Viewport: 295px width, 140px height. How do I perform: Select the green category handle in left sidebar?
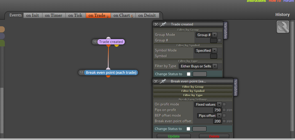click(2, 43)
